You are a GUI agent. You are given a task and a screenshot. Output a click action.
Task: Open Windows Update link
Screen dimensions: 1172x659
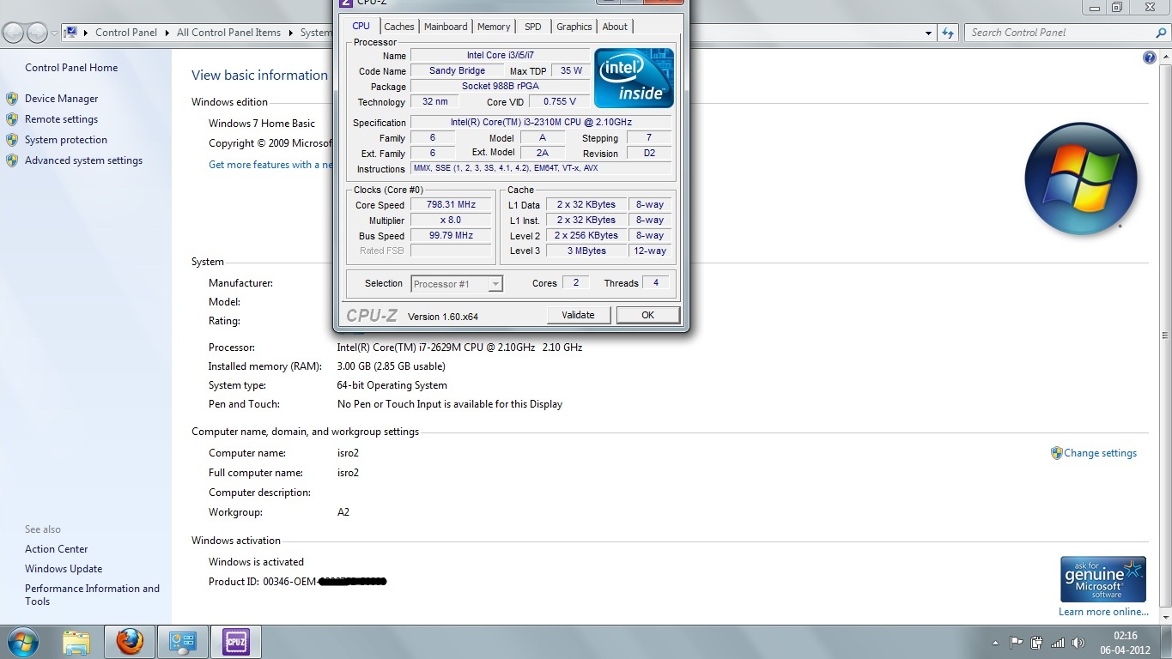(64, 569)
